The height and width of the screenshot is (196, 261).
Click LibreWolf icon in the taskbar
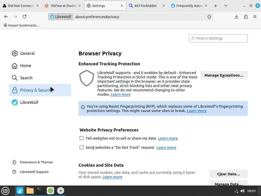[20, 191]
